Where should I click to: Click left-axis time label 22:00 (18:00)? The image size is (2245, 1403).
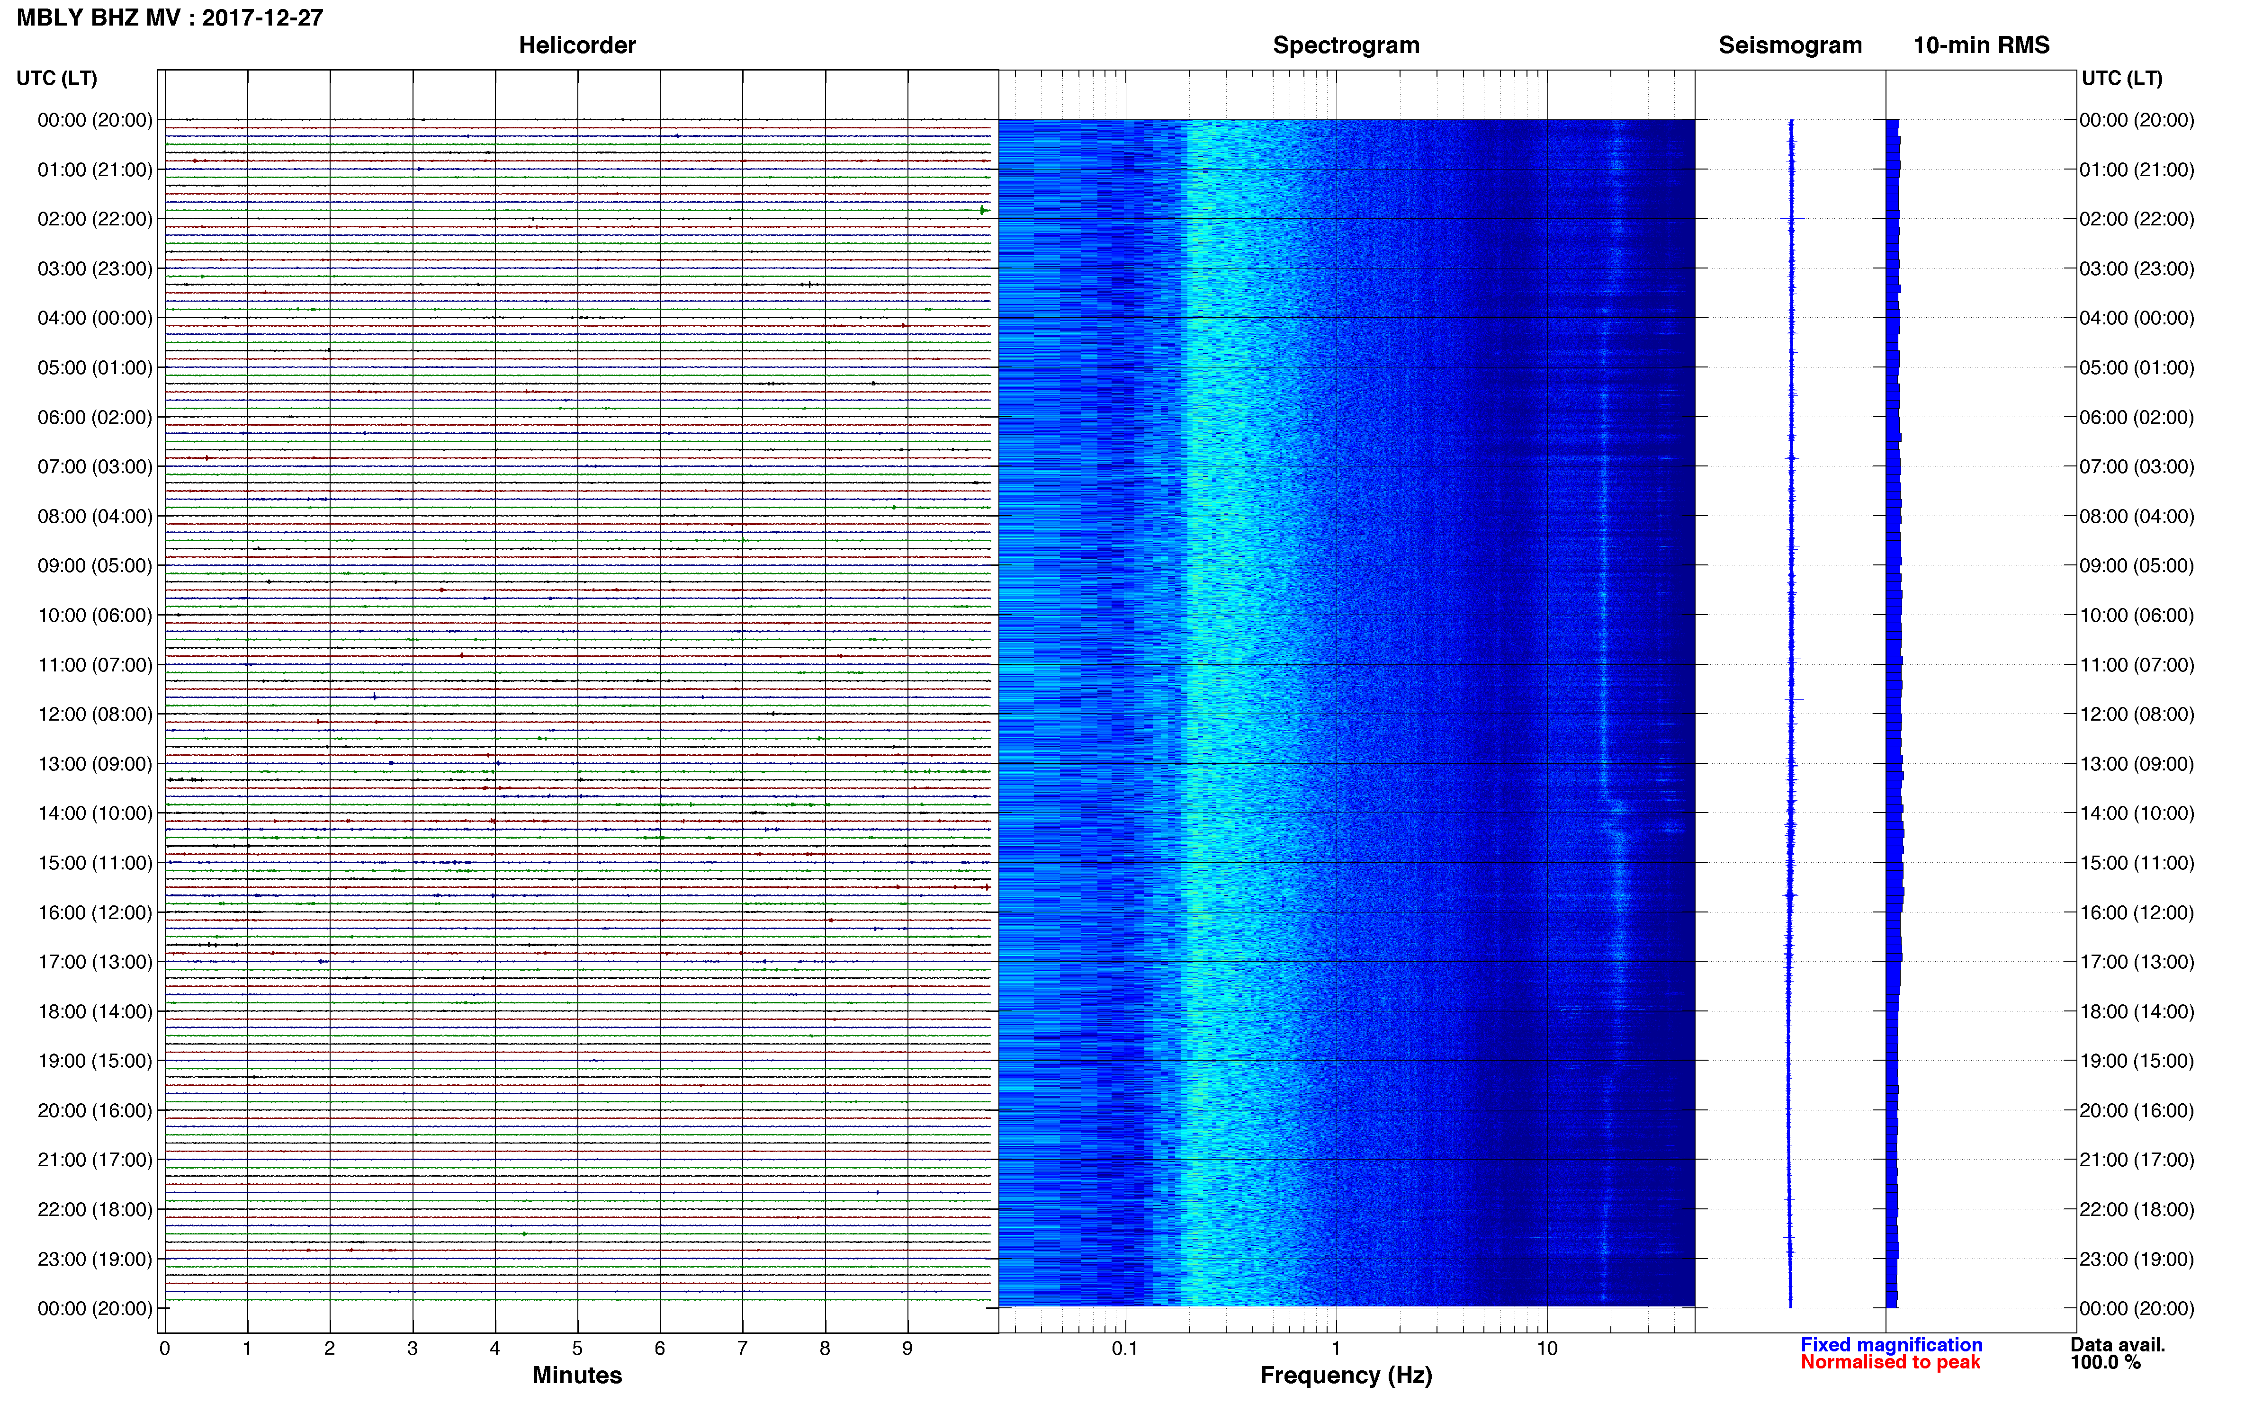coord(95,1210)
